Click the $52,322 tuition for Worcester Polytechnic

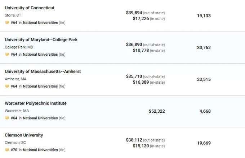click(x=157, y=111)
